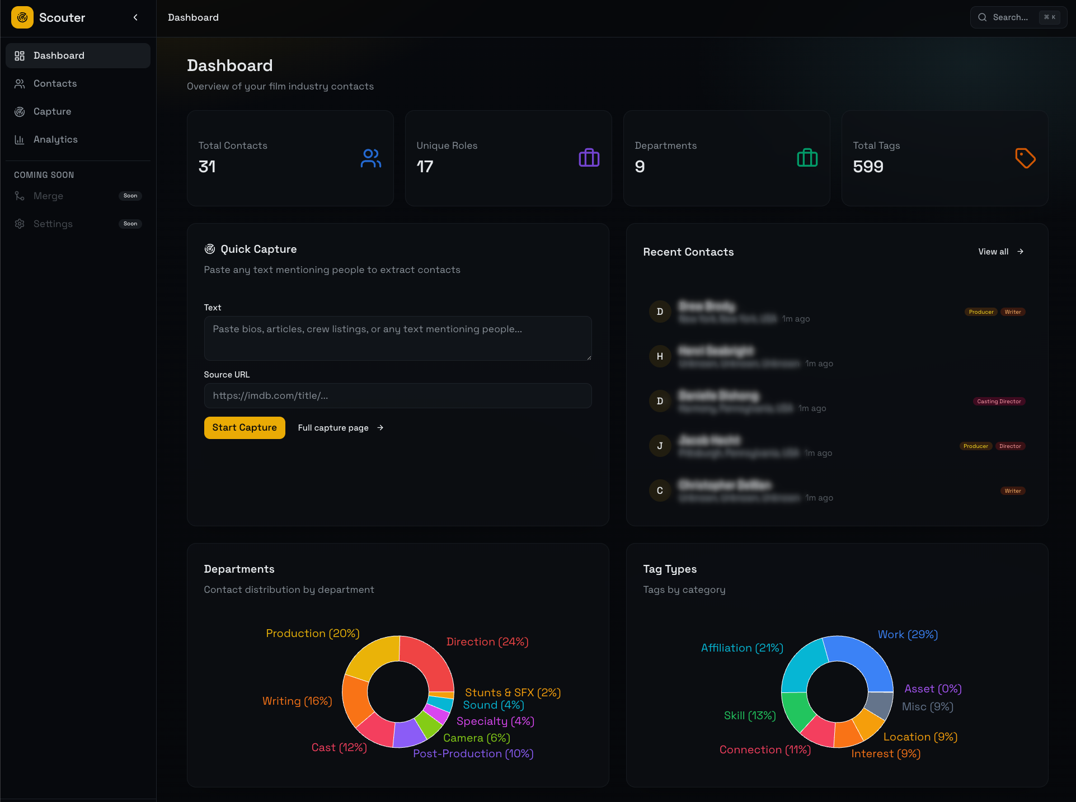1076x802 pixels.
Task: Click the Scouter logo icon
Action: point(22,17)
